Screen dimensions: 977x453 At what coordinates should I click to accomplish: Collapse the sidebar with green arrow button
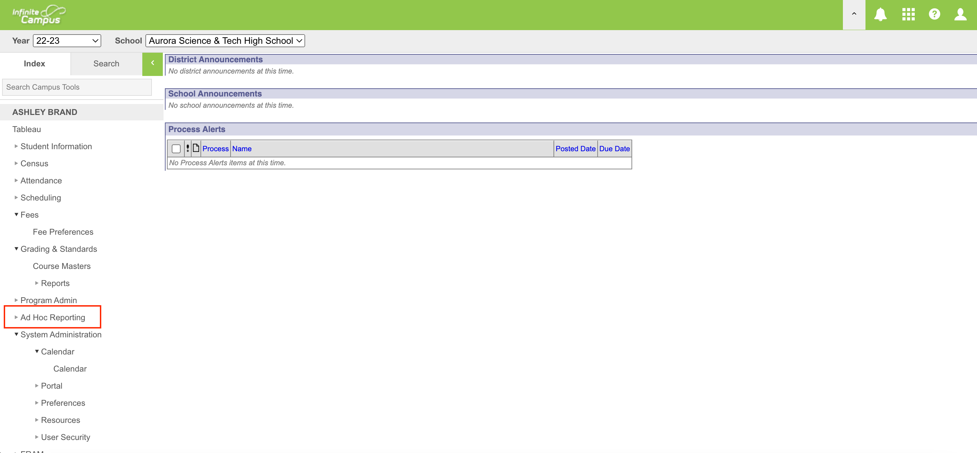153,63
